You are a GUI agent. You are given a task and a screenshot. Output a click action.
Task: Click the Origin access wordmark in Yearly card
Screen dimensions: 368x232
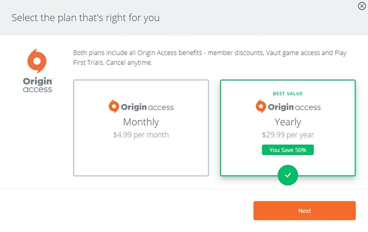pyautogui.click(x=294, y=107)
